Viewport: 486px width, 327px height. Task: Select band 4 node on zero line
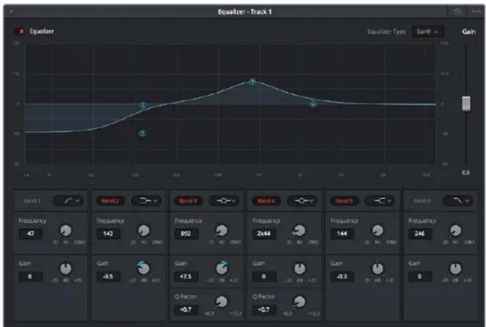tap(313, 105)
